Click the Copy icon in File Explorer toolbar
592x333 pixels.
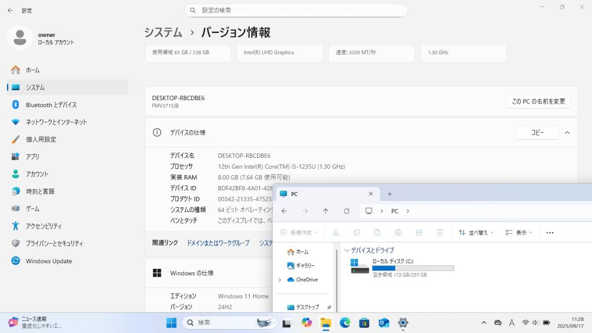[x=356, y=232]
